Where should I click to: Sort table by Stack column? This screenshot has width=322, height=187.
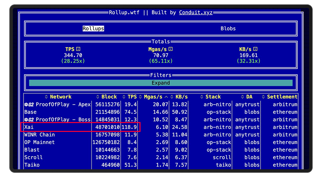pyautogui.click(x=210, y=97)
